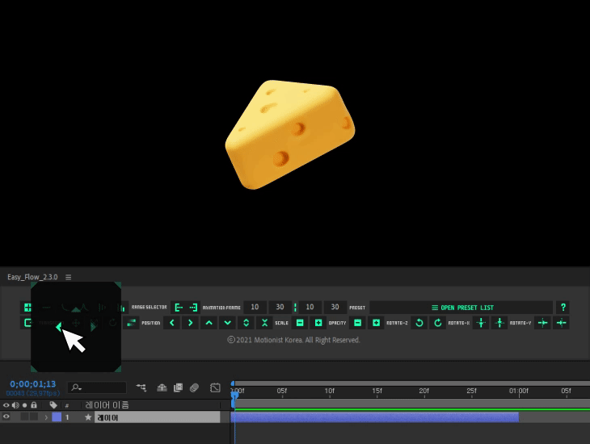The width and height of the screenshot is (590, 444).
Task: Open the Easy_Flow_2.3.0 panel menu
Action: point(68,277)
